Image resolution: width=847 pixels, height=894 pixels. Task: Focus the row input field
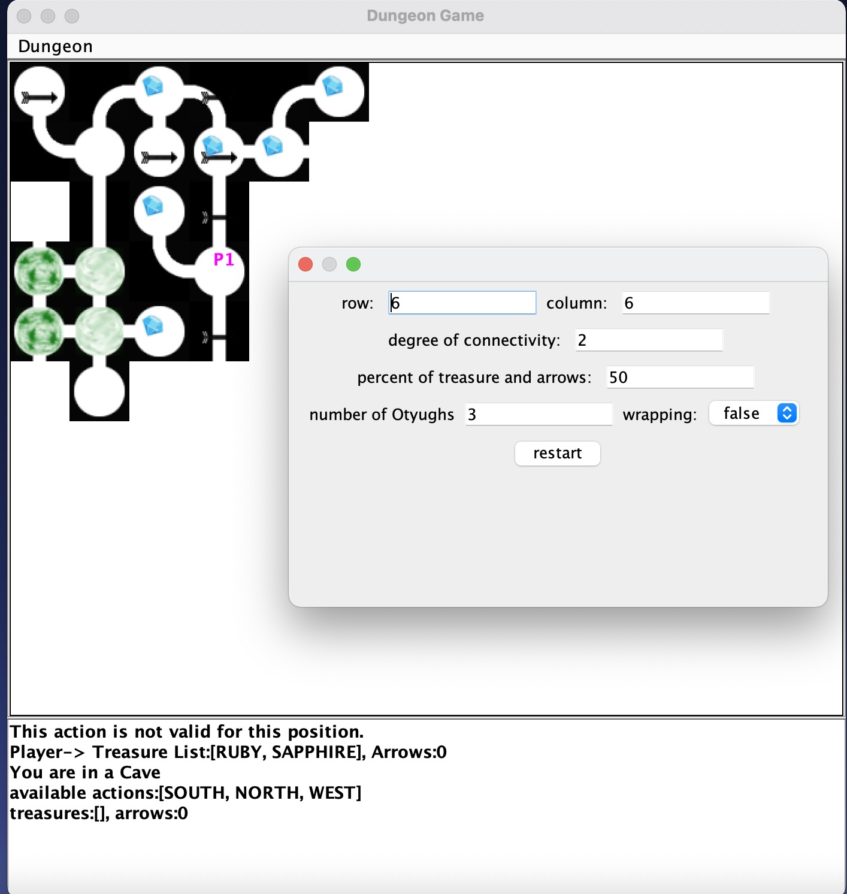pyautogui.click(x=462, y=303)
